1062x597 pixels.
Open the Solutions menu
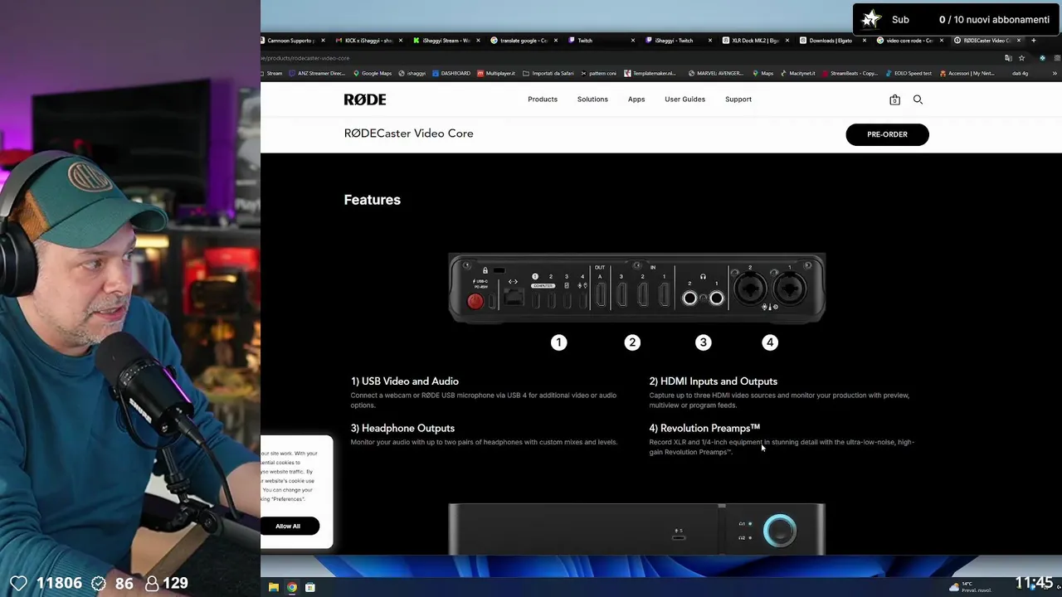592,99
